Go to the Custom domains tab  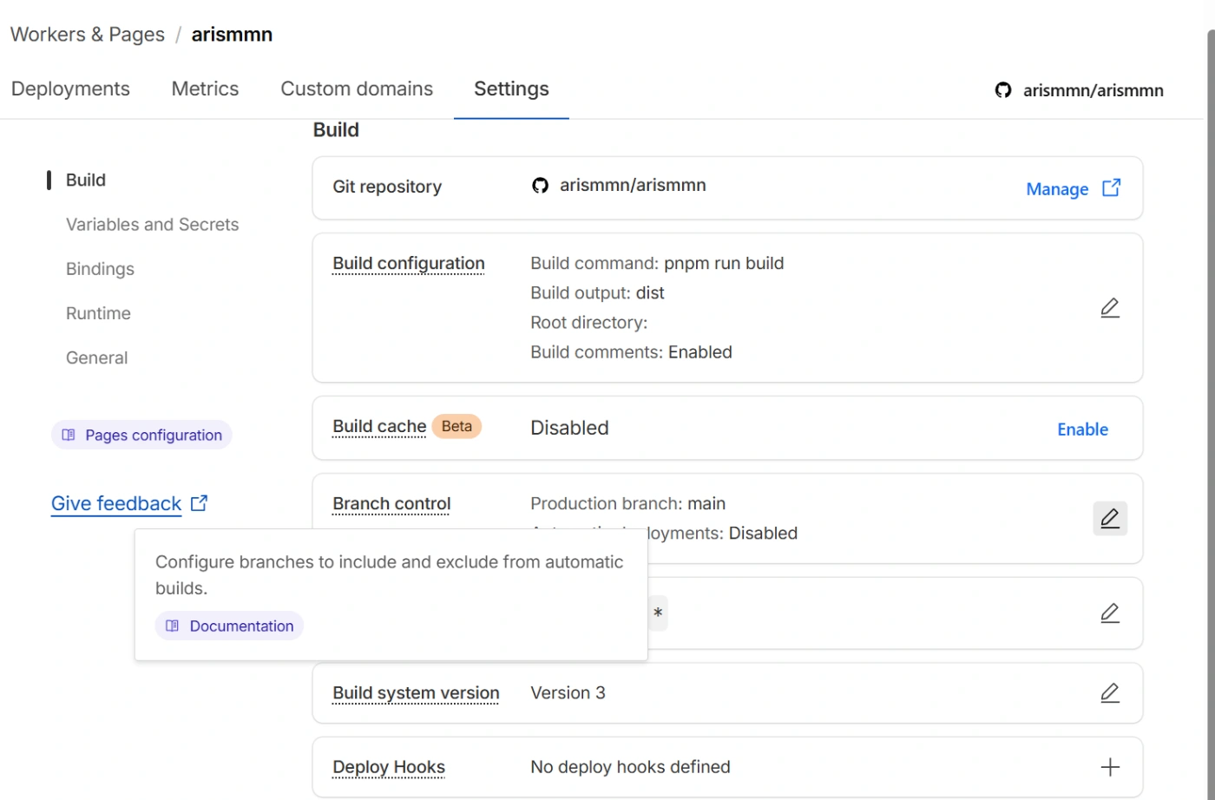(356, 89)
